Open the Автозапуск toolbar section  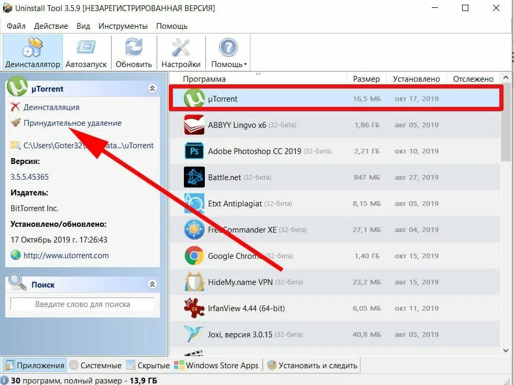[86, 52]
